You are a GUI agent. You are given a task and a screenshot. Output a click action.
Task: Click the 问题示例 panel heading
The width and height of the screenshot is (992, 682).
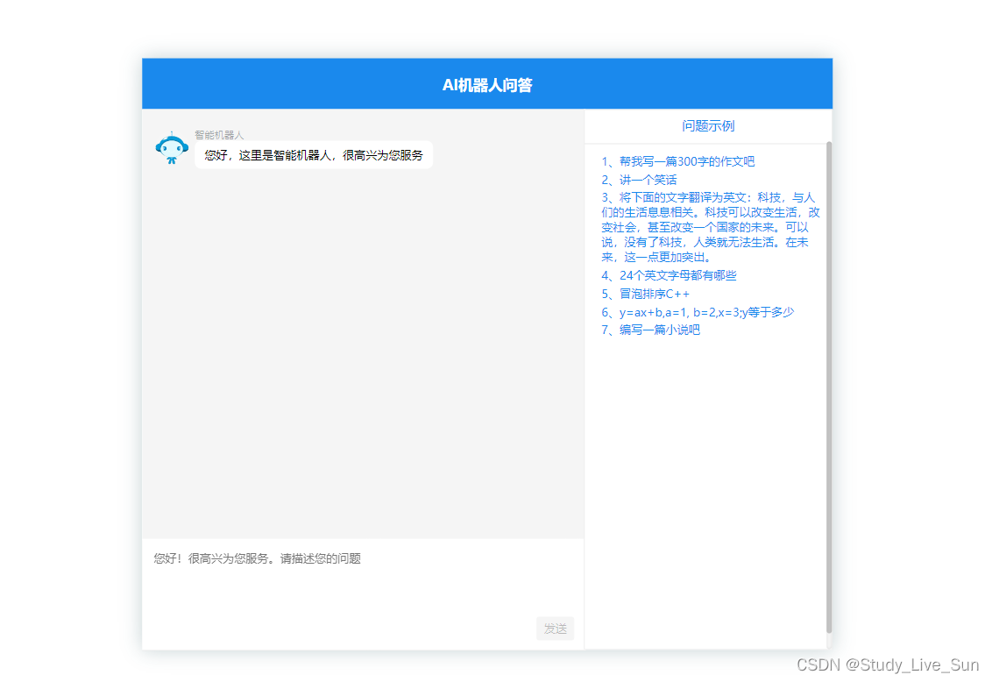(x=708, y=126)
